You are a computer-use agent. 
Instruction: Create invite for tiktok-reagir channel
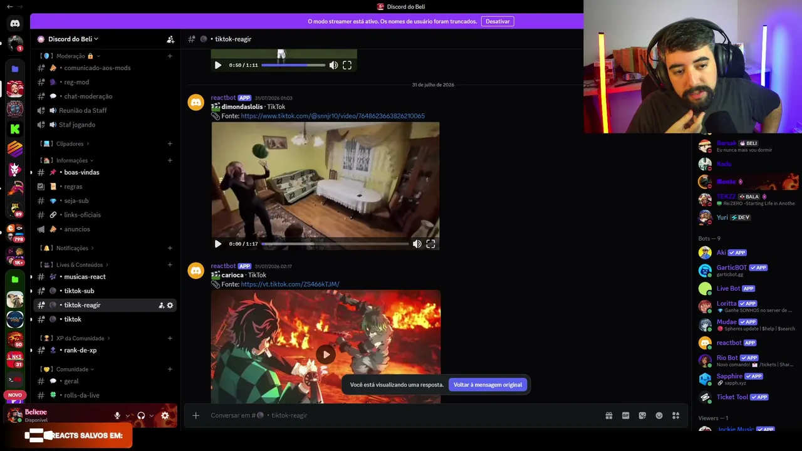point(161,305)
